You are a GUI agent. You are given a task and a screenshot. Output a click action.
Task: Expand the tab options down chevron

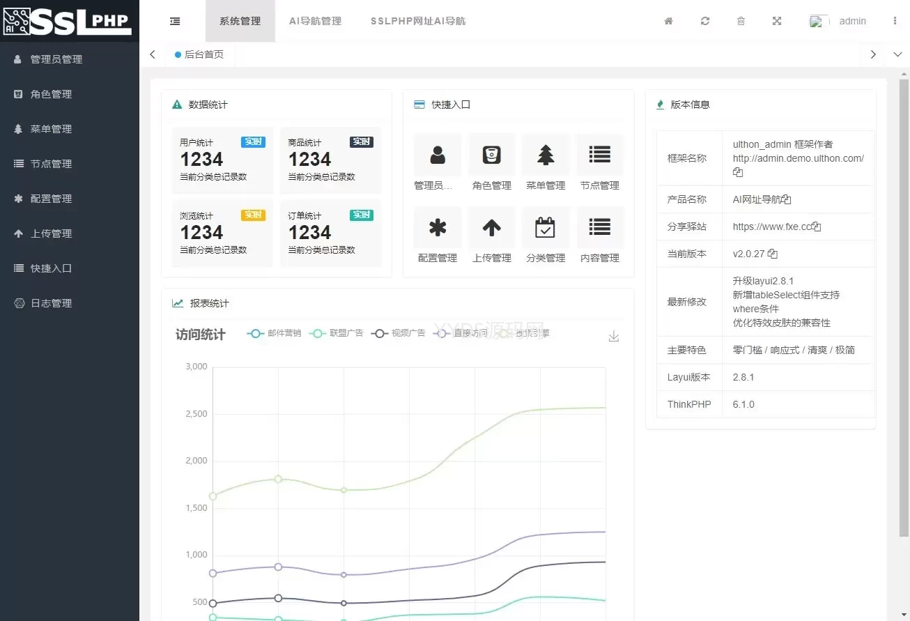[897, 54]
